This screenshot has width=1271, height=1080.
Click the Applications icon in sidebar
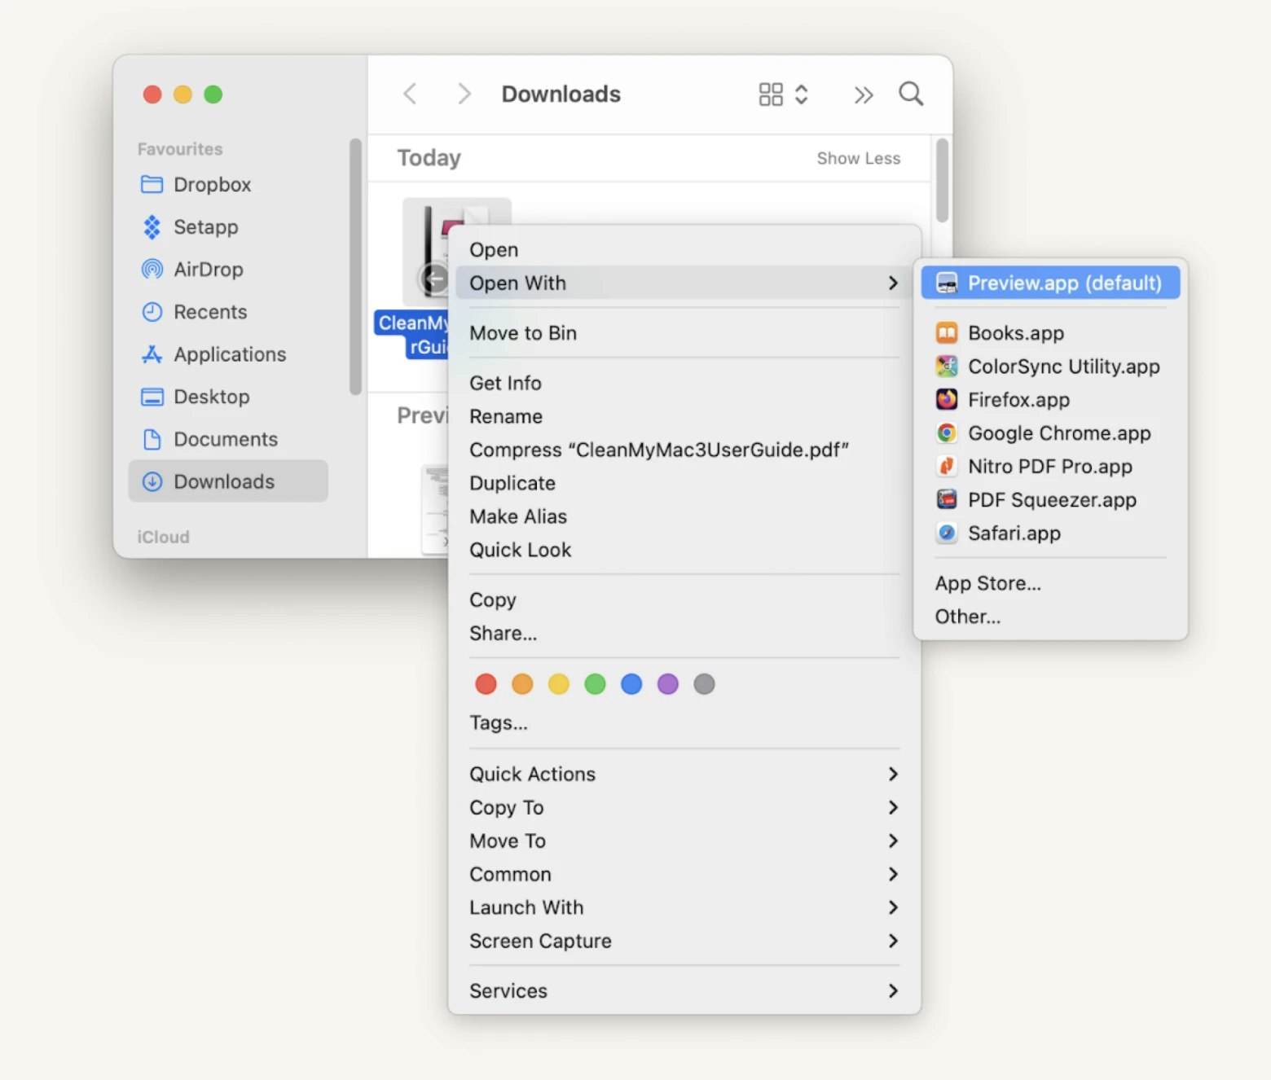point(152,354)
